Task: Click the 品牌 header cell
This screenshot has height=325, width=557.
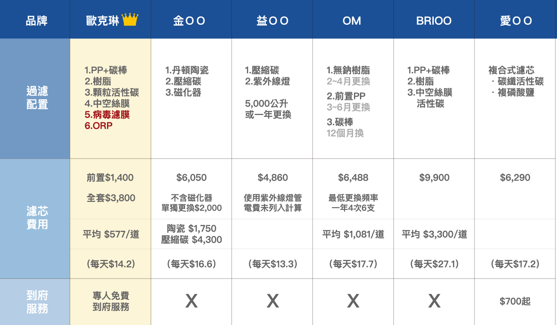Action: (x=37, y=20)
